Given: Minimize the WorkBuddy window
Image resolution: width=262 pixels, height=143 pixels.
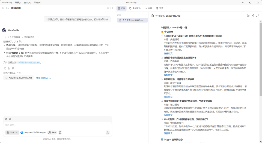Looking at the screenshot, I should (242, 2).
